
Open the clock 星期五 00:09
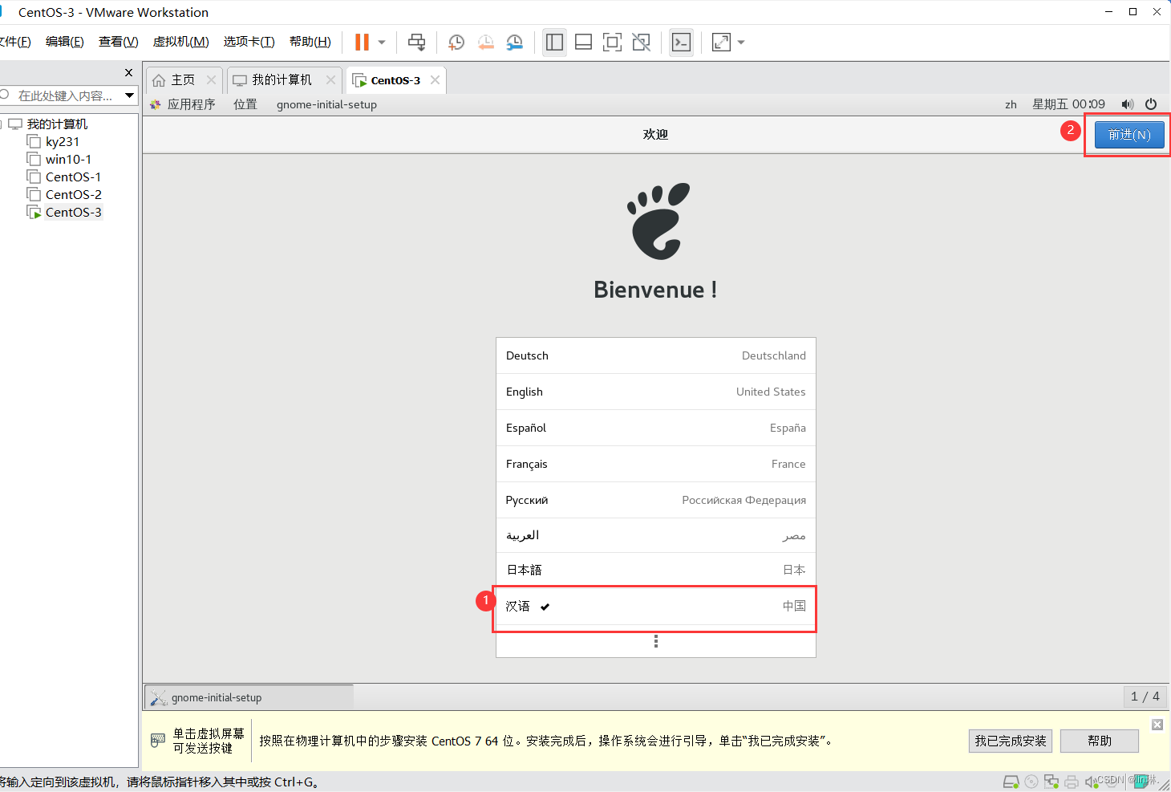tap(1068, 104)
